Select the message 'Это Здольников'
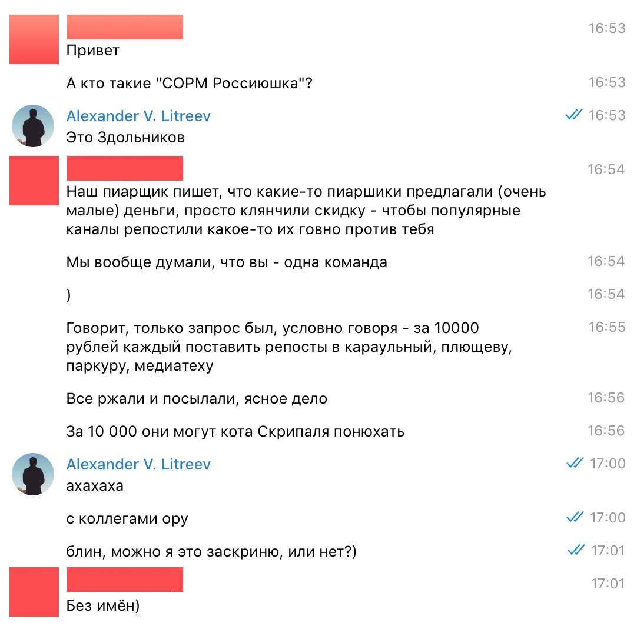 [x=125, y=138]
